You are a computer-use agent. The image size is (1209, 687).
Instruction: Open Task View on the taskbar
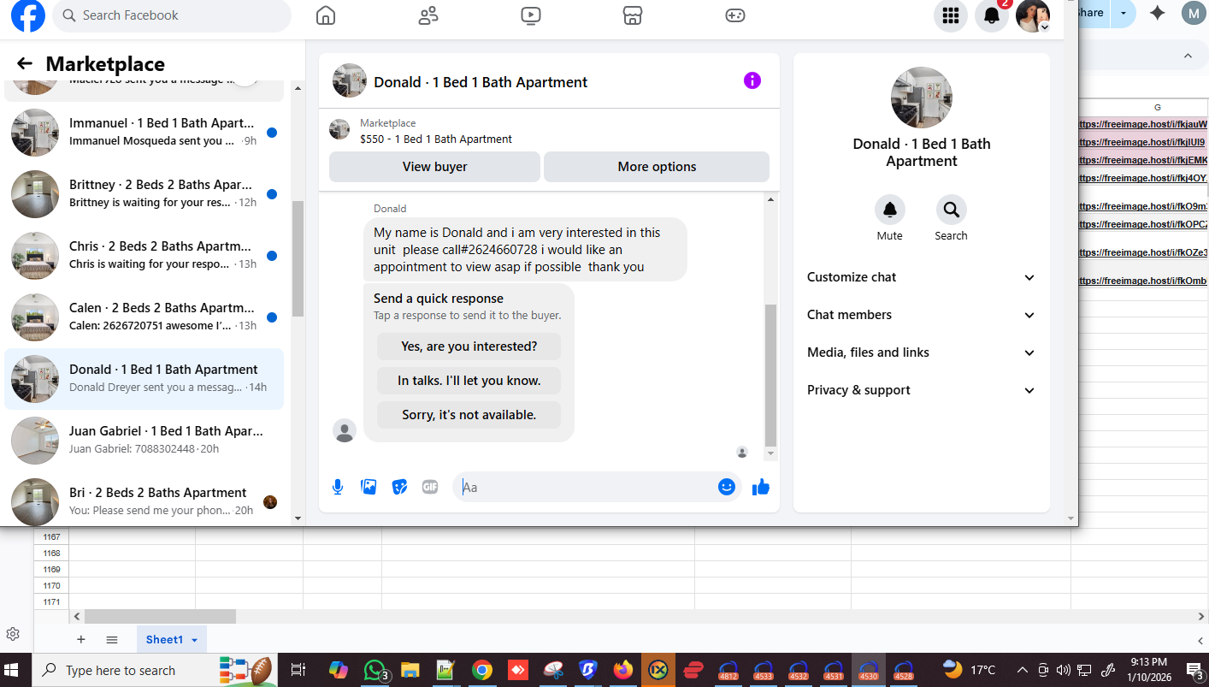tap(298, 670)
